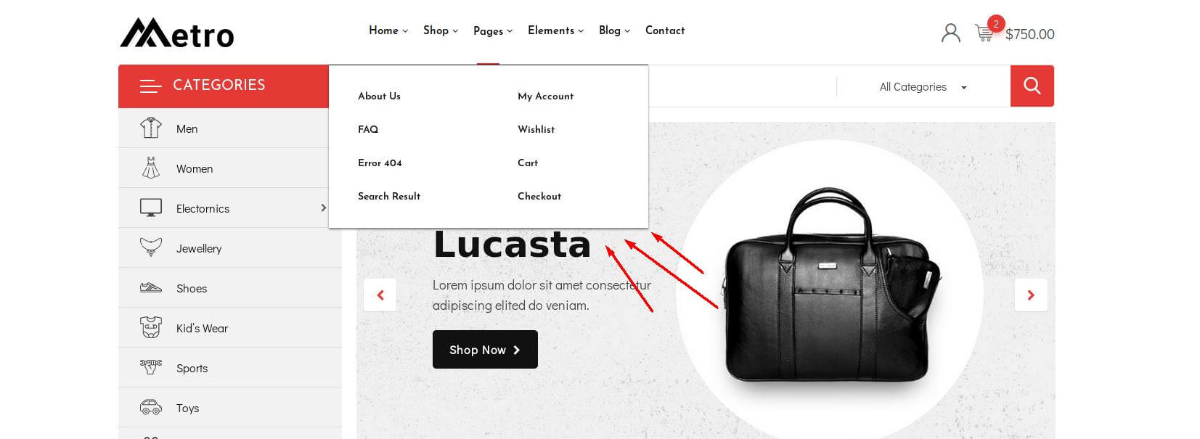1200x439 pixels.
Task: Go to next slide arrow
Action: click(1031, 295)
